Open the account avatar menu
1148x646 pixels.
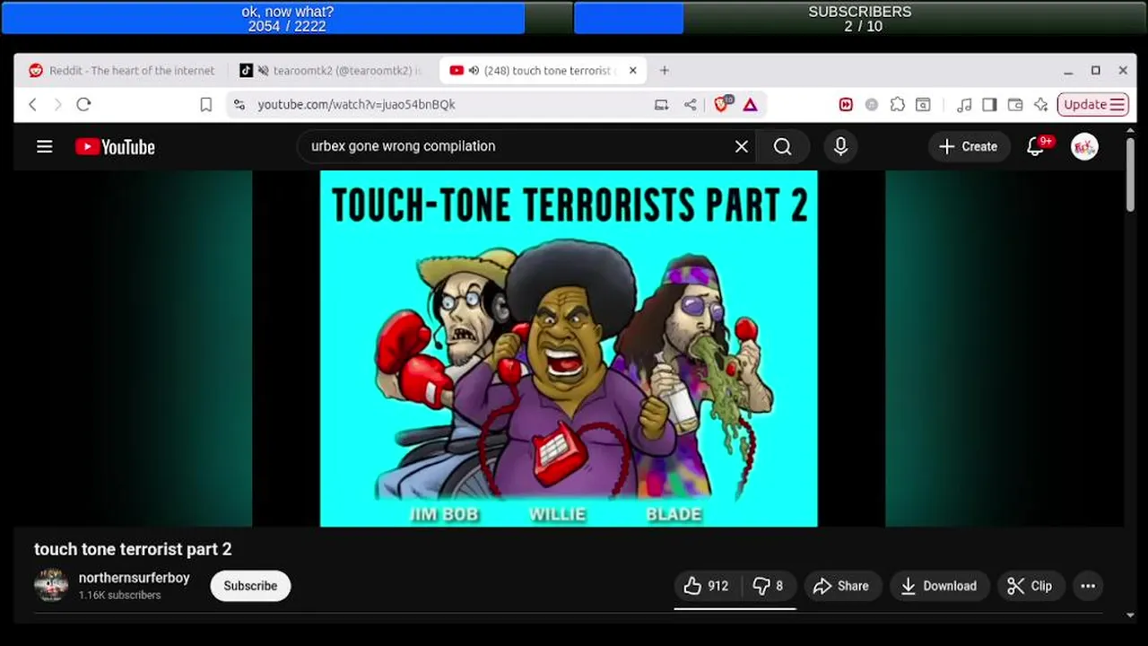coord(1084,146)
